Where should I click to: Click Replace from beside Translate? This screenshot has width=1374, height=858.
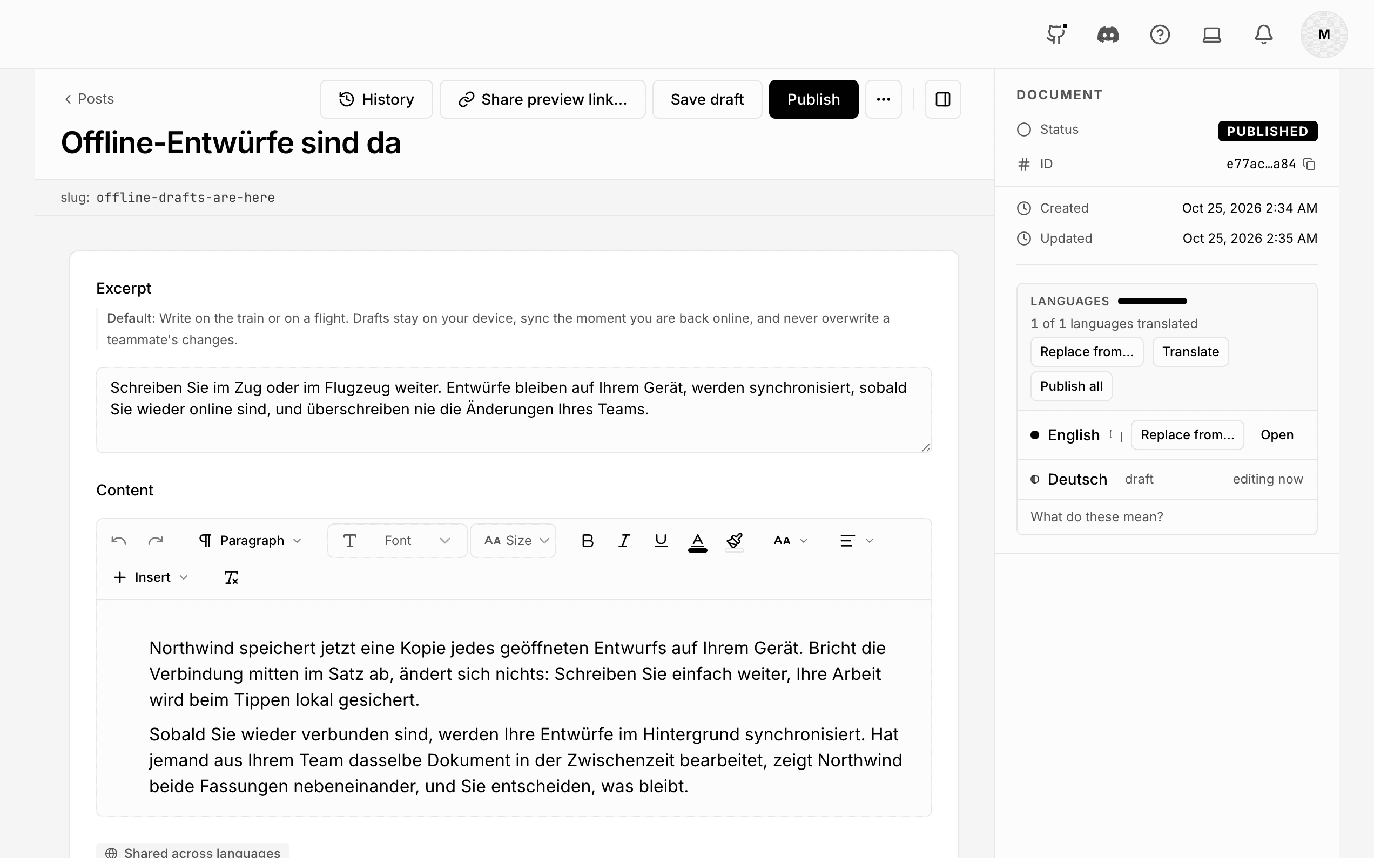click(1087, 352)
